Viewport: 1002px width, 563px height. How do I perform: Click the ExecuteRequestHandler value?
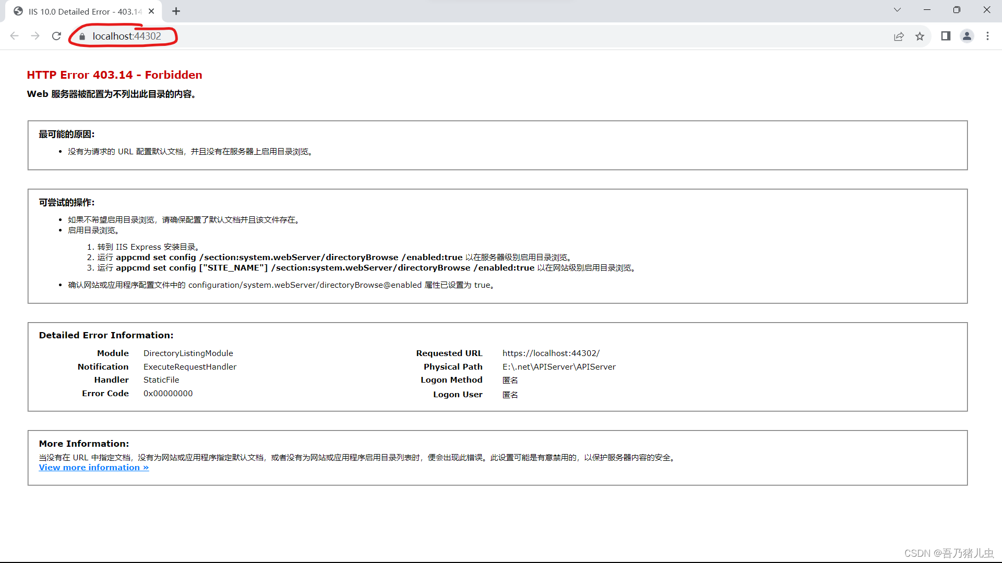click(x=190, y=367)
